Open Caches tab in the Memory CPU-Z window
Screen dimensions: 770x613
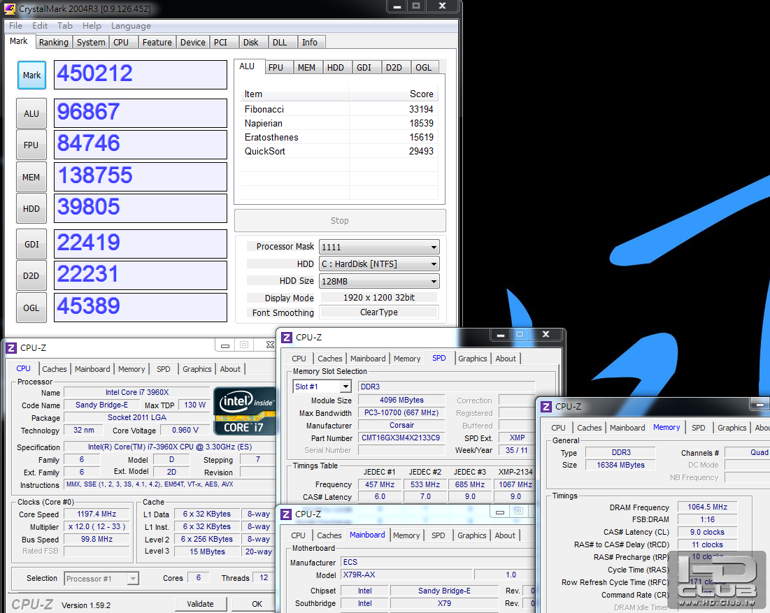pos(590,428)
